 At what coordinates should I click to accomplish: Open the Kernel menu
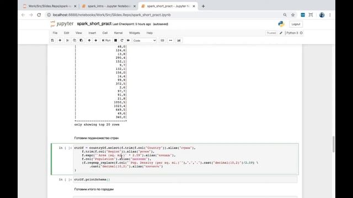[x=118, y=33]
